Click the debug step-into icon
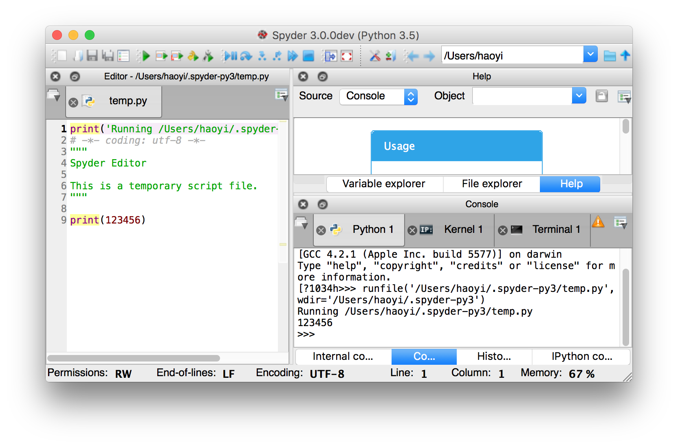The width and height of the screenshot is (678, 447). [262, 55]
